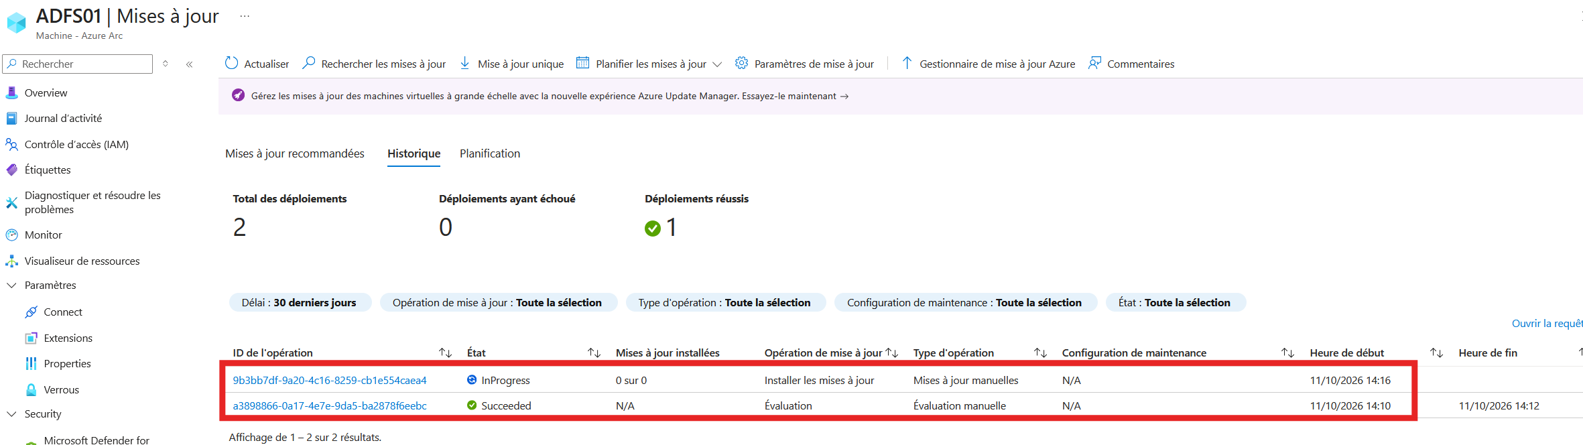The width and height of the screenshot is (1583, 445).
Task: Click the InProgress status cell
Action: 499,380
